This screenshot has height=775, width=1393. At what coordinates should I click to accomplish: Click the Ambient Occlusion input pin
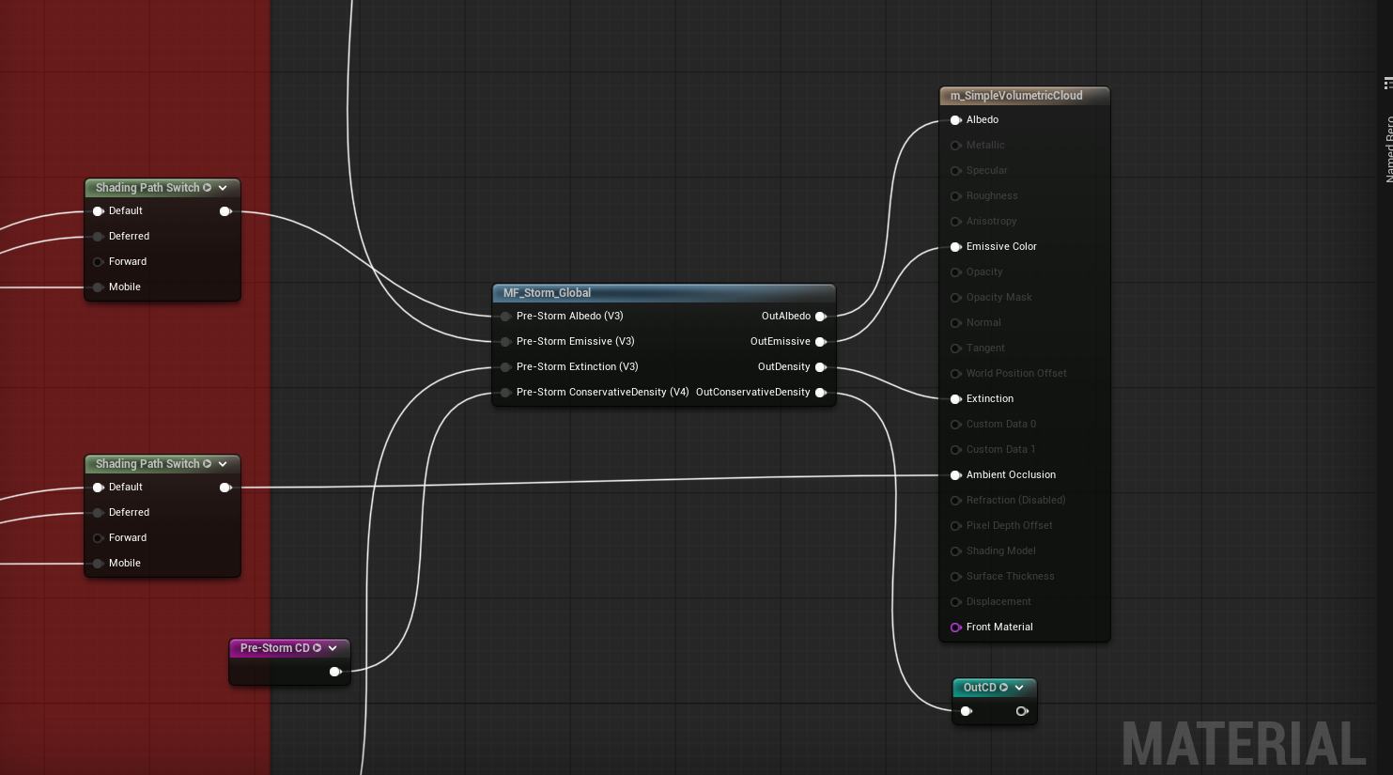click(955, 475)
